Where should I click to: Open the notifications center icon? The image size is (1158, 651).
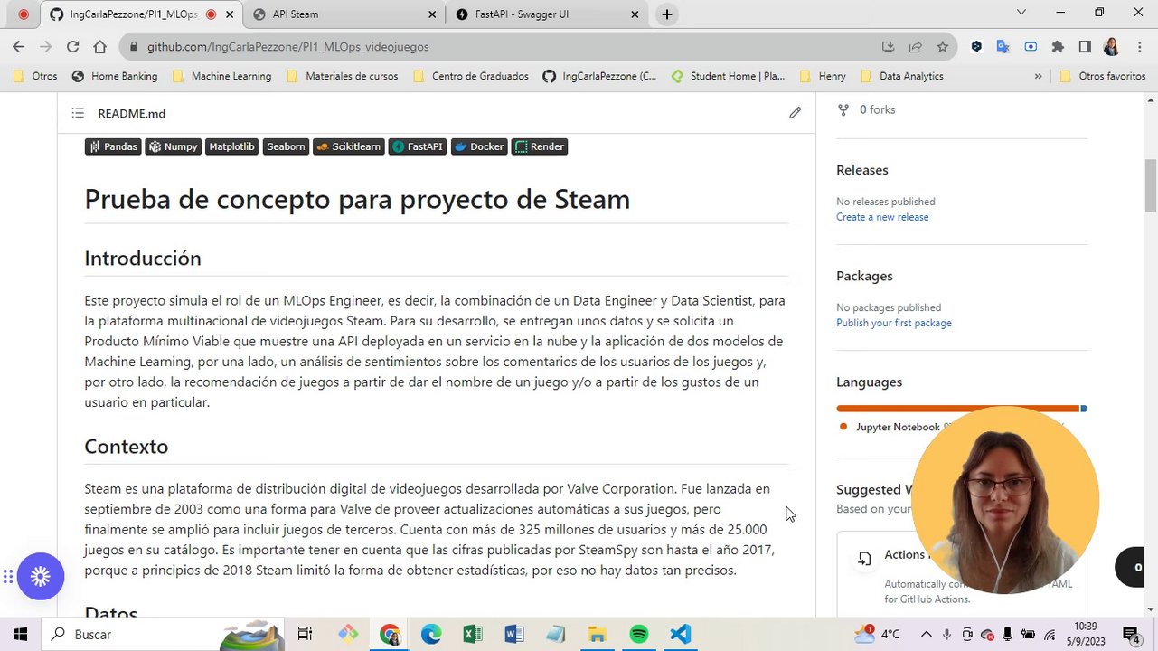click(1130, 634)
